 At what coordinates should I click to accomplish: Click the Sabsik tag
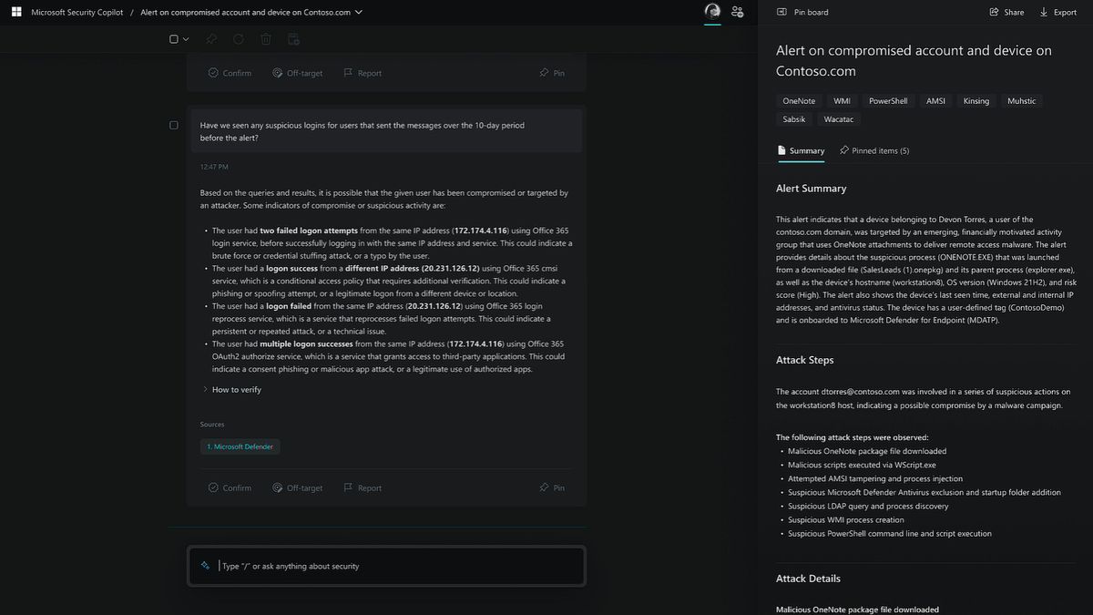(794, 119)
